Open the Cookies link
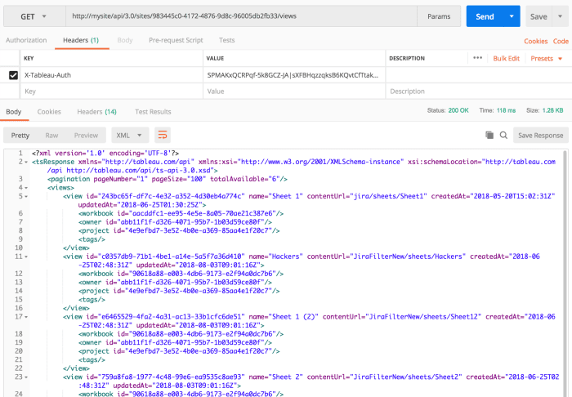Image resolution: width=572 pixels, height=397 pixels. (x=535, y=41)
